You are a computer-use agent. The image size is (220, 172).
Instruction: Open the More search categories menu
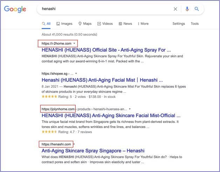pyautogui.click(x=143, y=24)
